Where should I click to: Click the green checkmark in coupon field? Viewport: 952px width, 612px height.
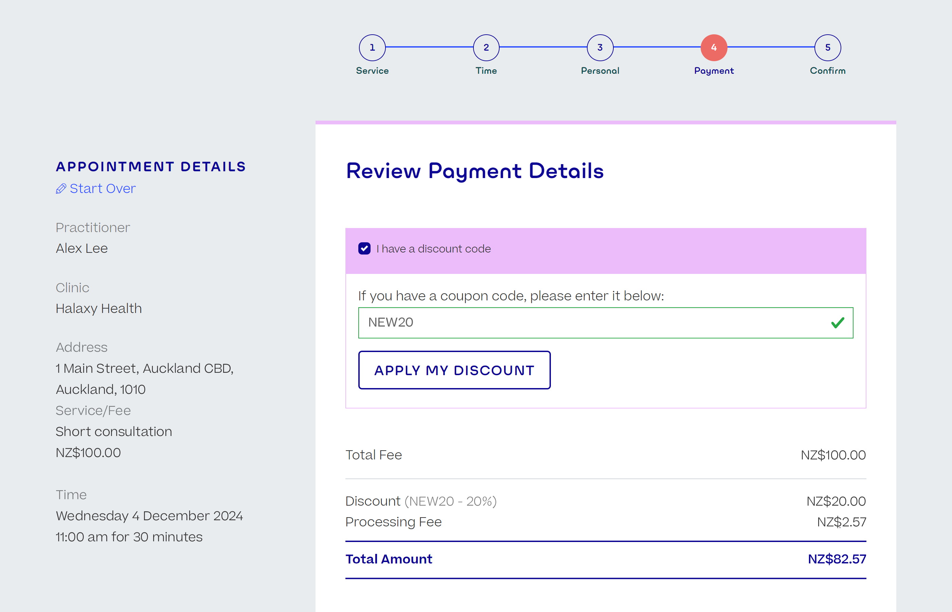click(837, 323)
